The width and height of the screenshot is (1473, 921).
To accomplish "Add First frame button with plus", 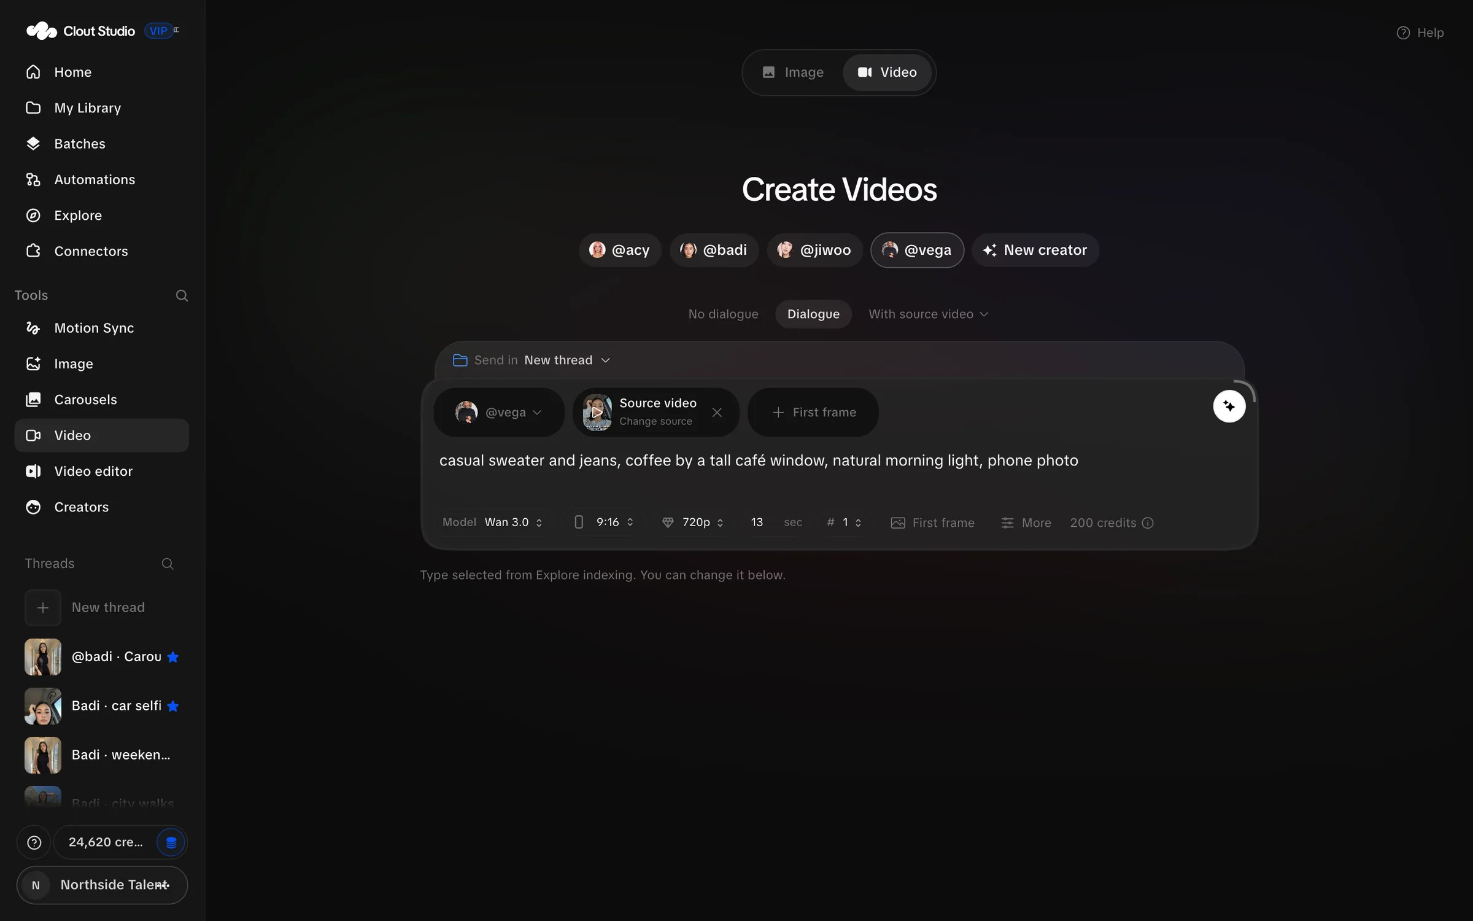I will tap(813, 413).
